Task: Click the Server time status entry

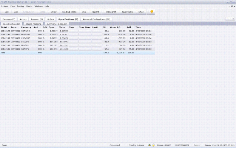Action: pyautogui.click(x=219, y=145)
